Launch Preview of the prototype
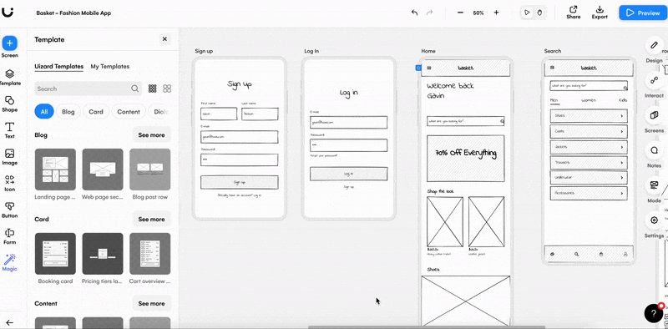The image size is (668, 329). tap(643, 13)
